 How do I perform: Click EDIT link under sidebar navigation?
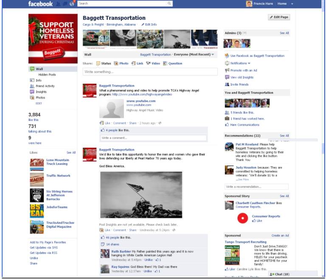point(39,103)
